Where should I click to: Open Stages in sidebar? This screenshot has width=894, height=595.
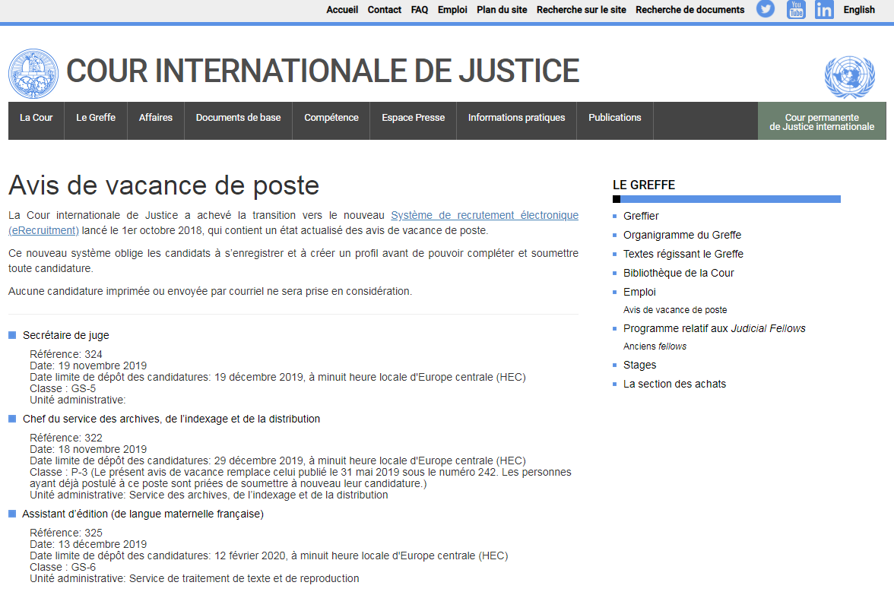pyautogui.click(x=639, y=365)
